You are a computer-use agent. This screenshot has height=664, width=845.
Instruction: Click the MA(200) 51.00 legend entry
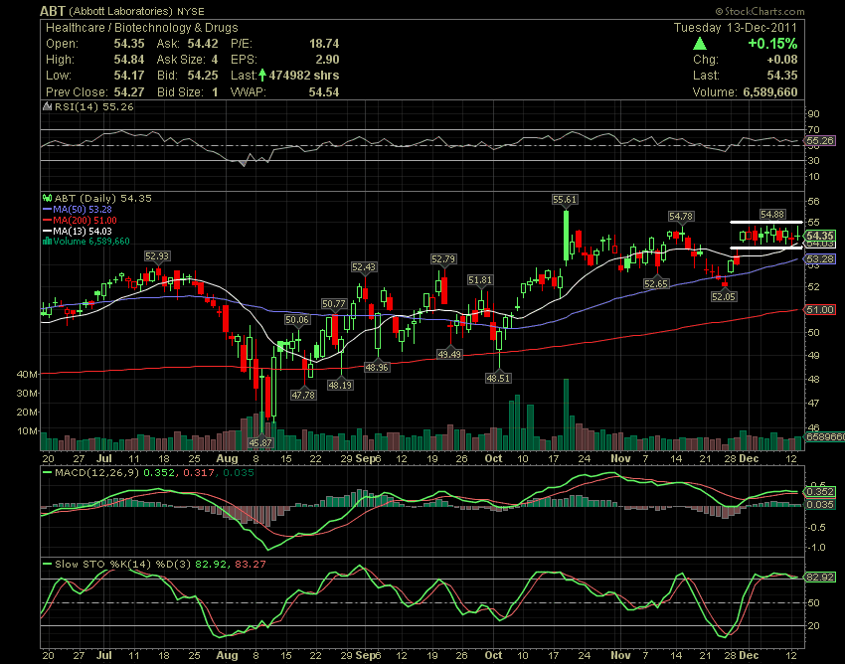pos(80,220)
